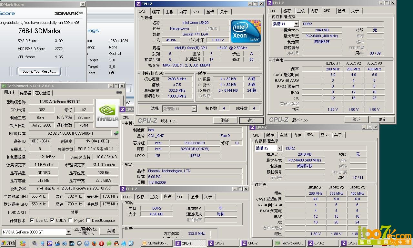Toggle the OpenCL checkbox
The height and width of the screenshot is (248, 413).
[32, 221]
